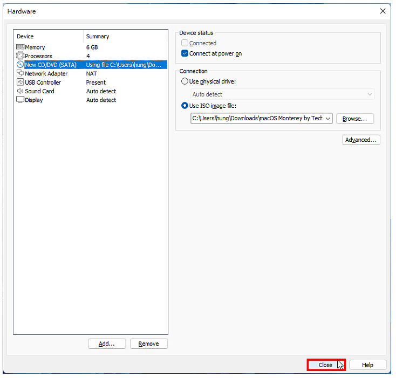Remove the selected device

point(149,344)
